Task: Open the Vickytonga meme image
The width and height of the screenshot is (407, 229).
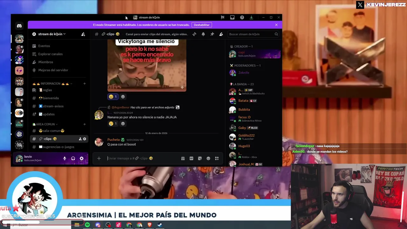Action: (x=147, y=65)
